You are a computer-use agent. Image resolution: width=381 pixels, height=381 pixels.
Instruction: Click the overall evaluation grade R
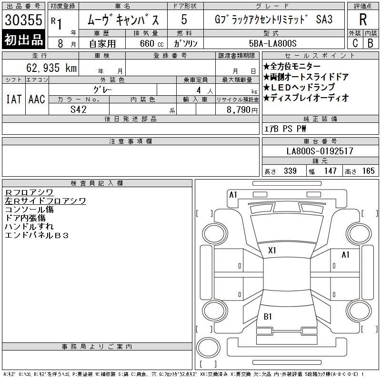click(x=362, y=20)
